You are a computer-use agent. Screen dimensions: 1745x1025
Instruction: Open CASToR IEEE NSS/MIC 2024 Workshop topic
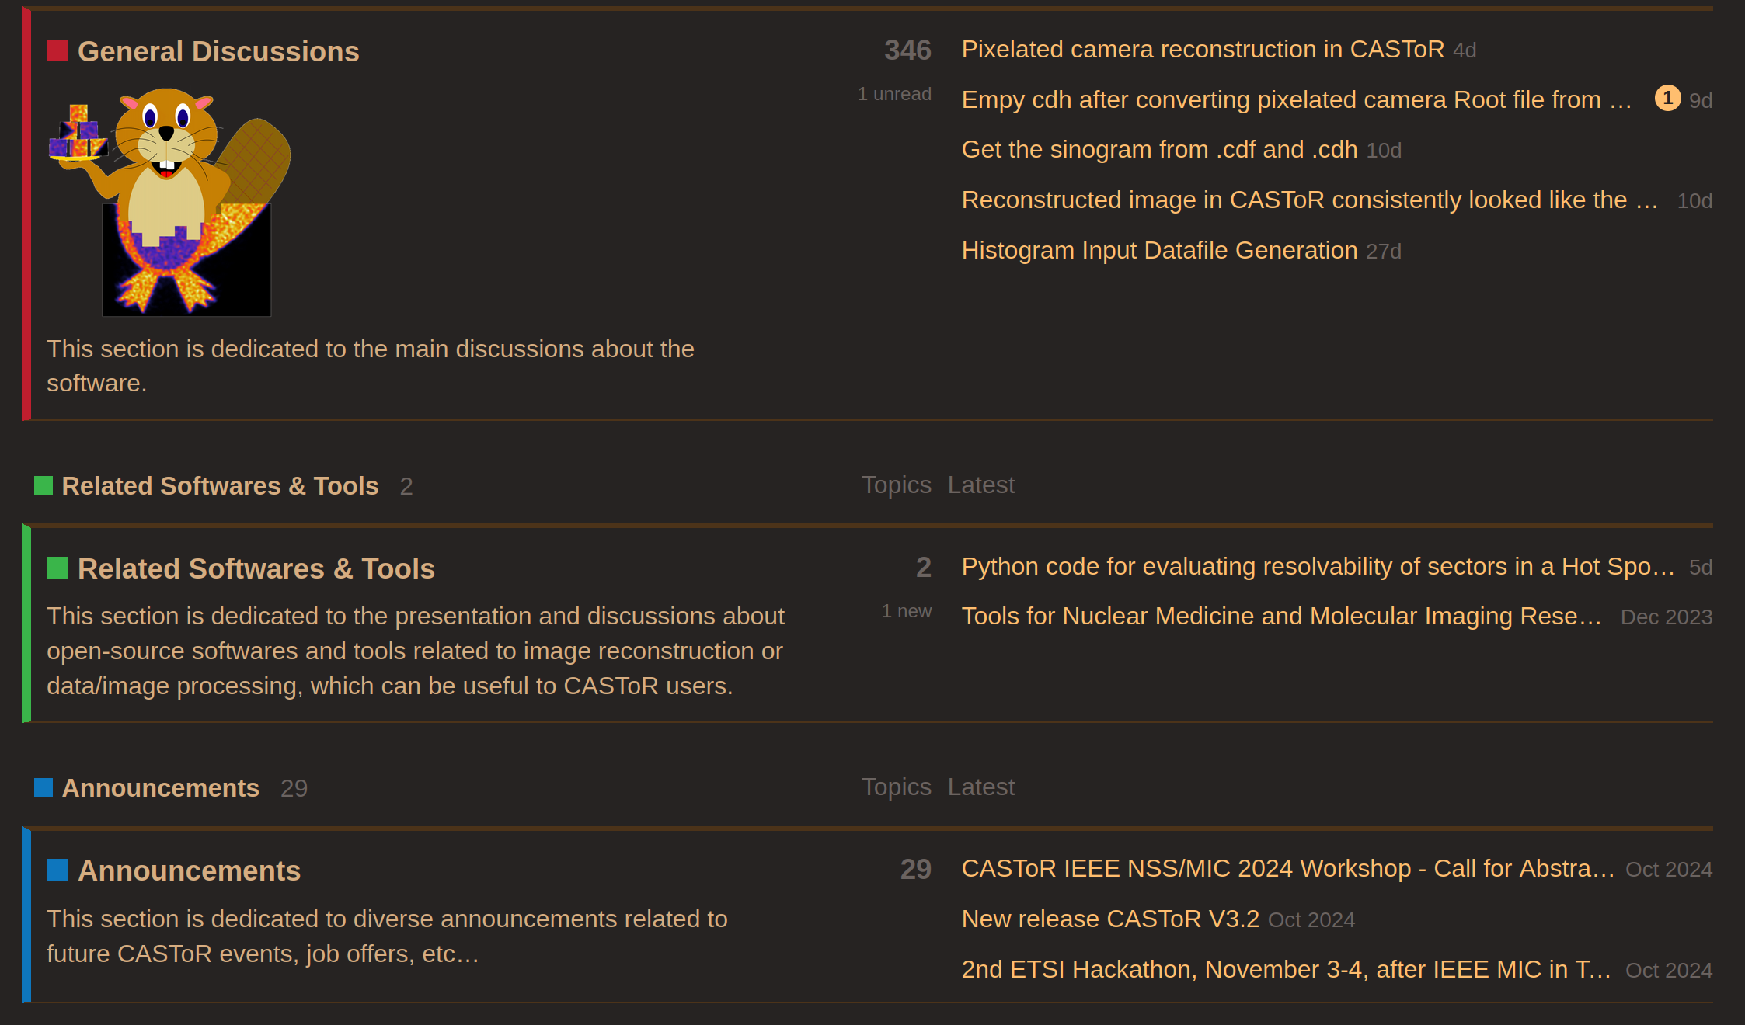click(x=1287, y=869)
